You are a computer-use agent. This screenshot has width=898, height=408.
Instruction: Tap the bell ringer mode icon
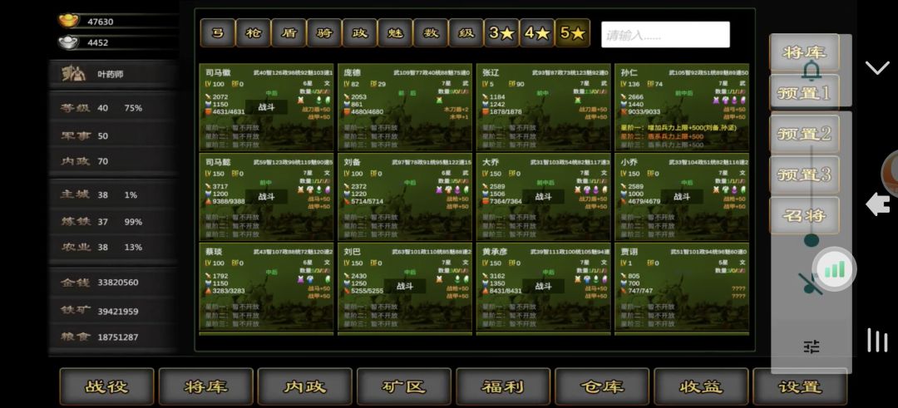[811, 71]
